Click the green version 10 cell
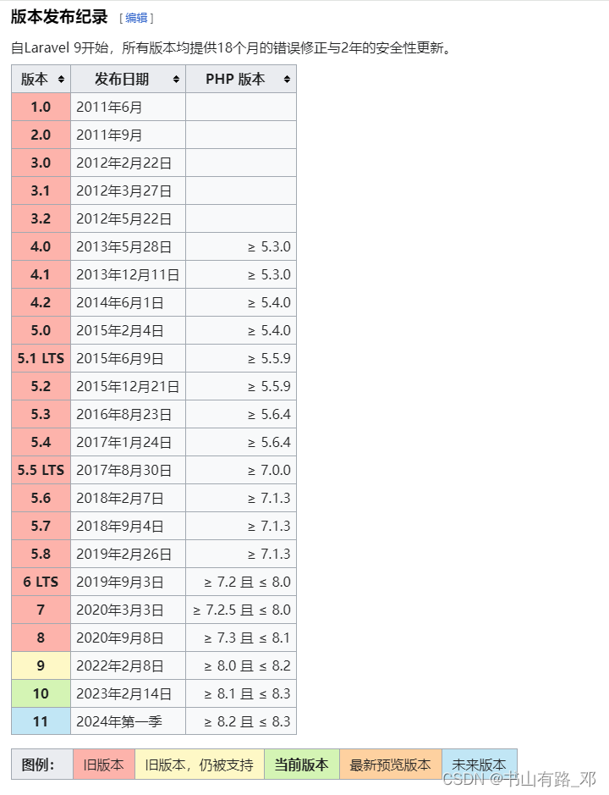 tap(41, 693)
